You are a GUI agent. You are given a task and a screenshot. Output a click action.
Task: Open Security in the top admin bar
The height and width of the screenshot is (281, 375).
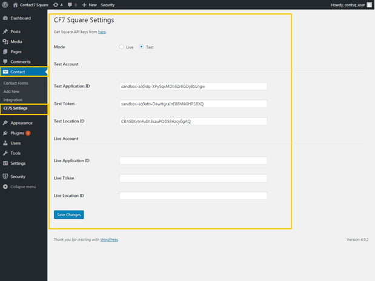108,5
